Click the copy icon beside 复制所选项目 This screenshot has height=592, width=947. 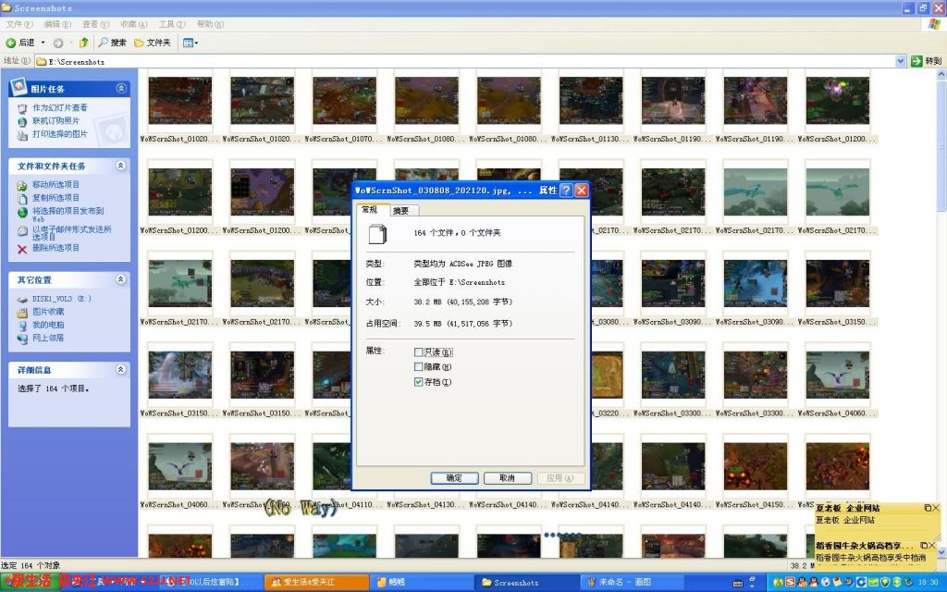[x=22, y=198]
